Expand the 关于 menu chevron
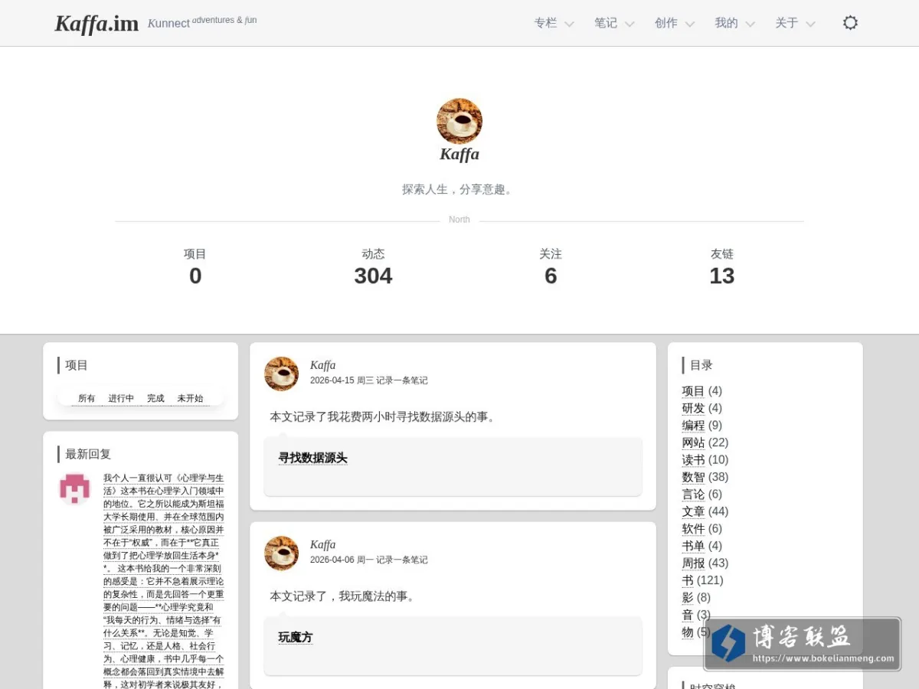 tap(810, 24)
